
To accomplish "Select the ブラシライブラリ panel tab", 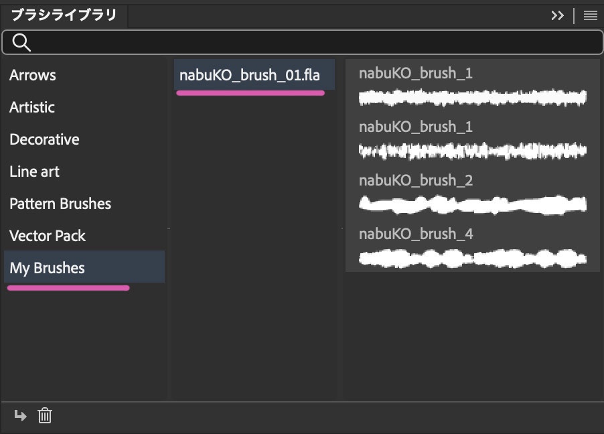I will pyautogui.click(x=64, y=15).
